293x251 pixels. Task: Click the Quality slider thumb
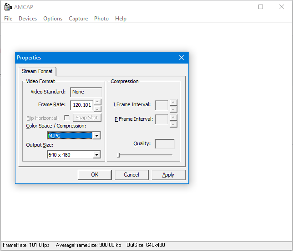coord(118,155)
